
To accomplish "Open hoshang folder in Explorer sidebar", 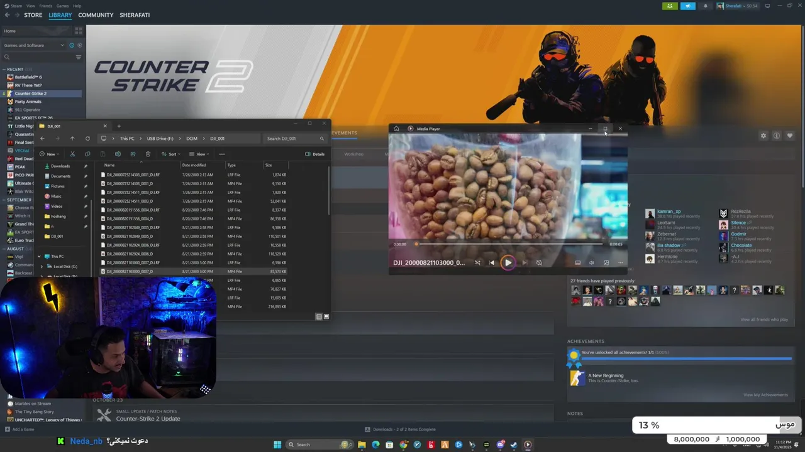I will point(58,216).
